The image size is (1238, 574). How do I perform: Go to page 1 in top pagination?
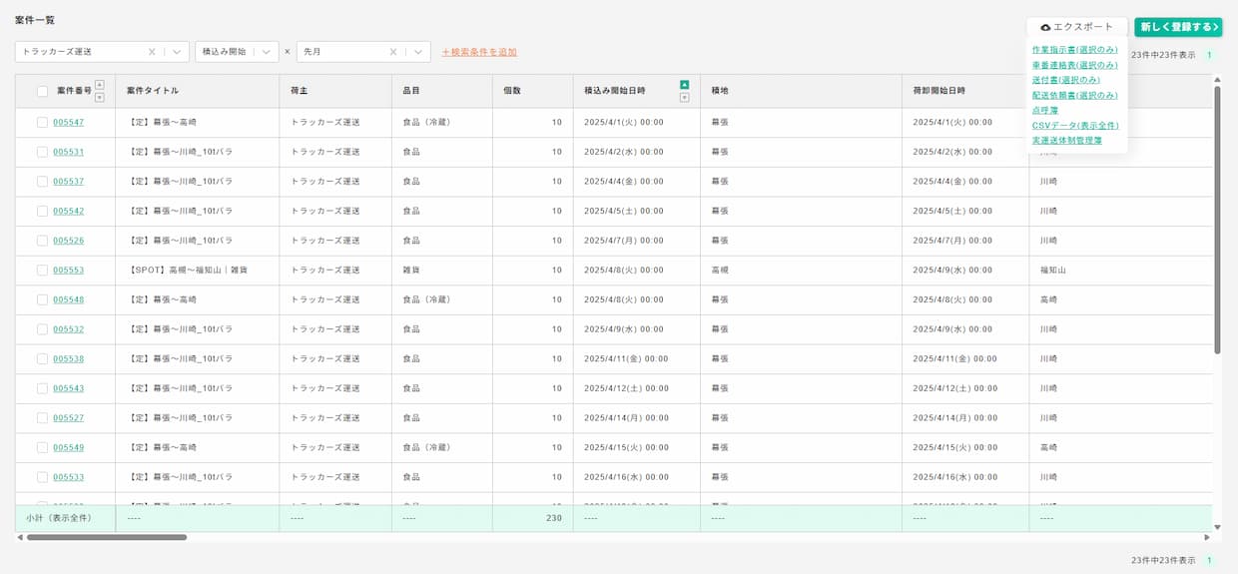click(1209, 55)
